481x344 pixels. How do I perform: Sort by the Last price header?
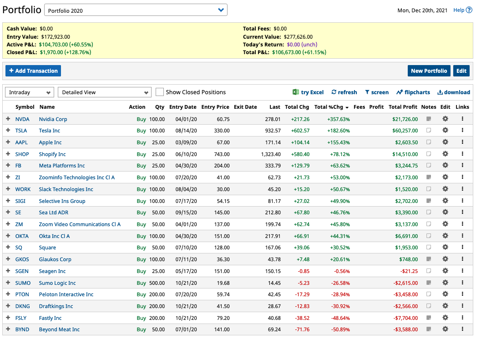[x=275, y=107]
